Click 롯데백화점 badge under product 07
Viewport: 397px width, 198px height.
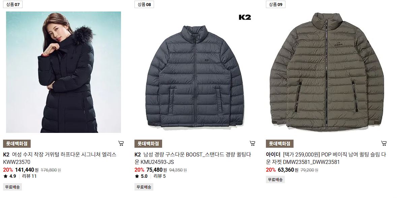(x=17, y=144)
